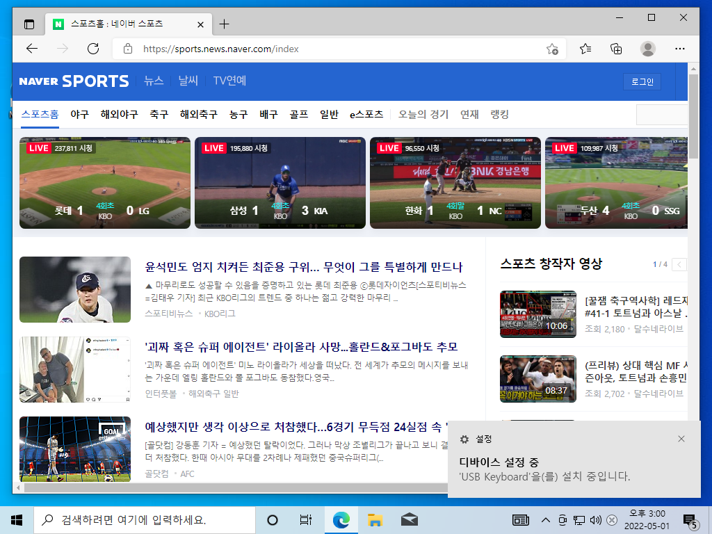Open File Explorer from the taskbar
Viewport: 712px width, 534px height.
click(x=375, y=520)
